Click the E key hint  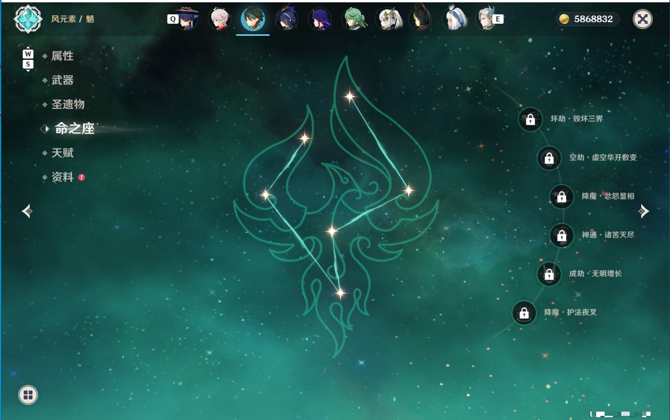pyautogui.click(x=498, y=19)
